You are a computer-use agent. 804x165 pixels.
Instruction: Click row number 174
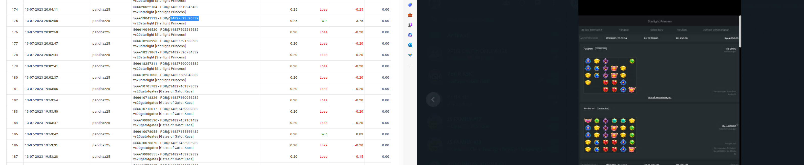[15, 10]
